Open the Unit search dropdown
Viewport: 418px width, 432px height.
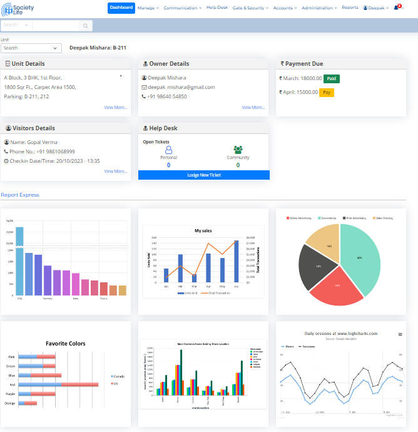[31, 48]
